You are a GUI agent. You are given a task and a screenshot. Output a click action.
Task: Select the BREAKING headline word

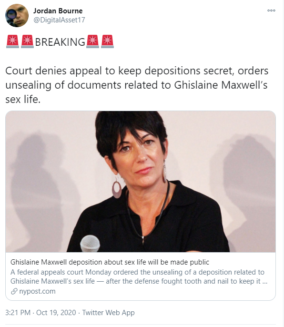coord(60,42)
